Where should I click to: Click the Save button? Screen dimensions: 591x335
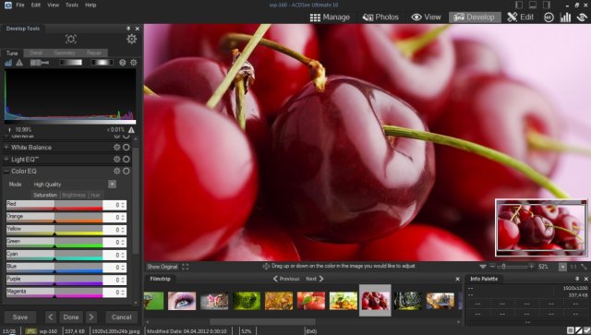click(20, 317)
